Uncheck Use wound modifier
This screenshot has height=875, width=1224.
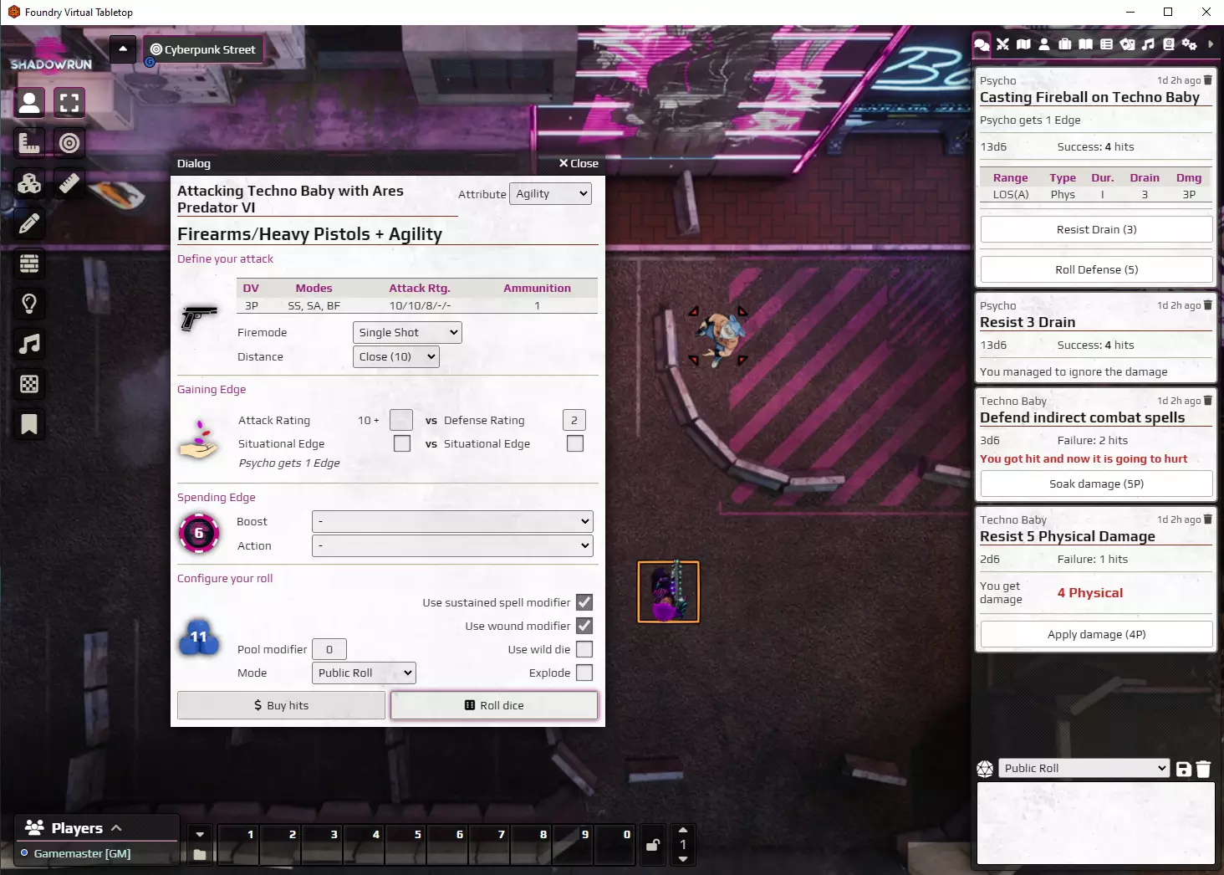pos(584,626)
